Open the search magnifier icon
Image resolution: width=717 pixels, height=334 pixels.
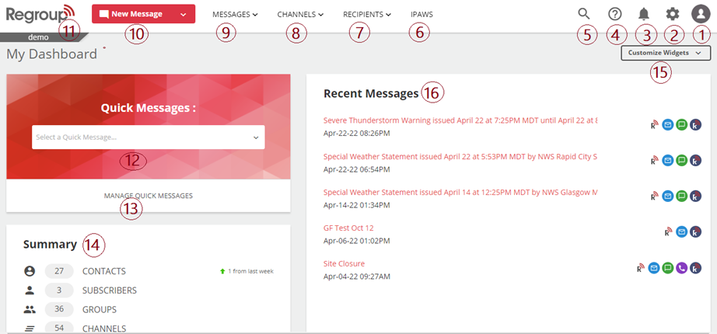584,14
